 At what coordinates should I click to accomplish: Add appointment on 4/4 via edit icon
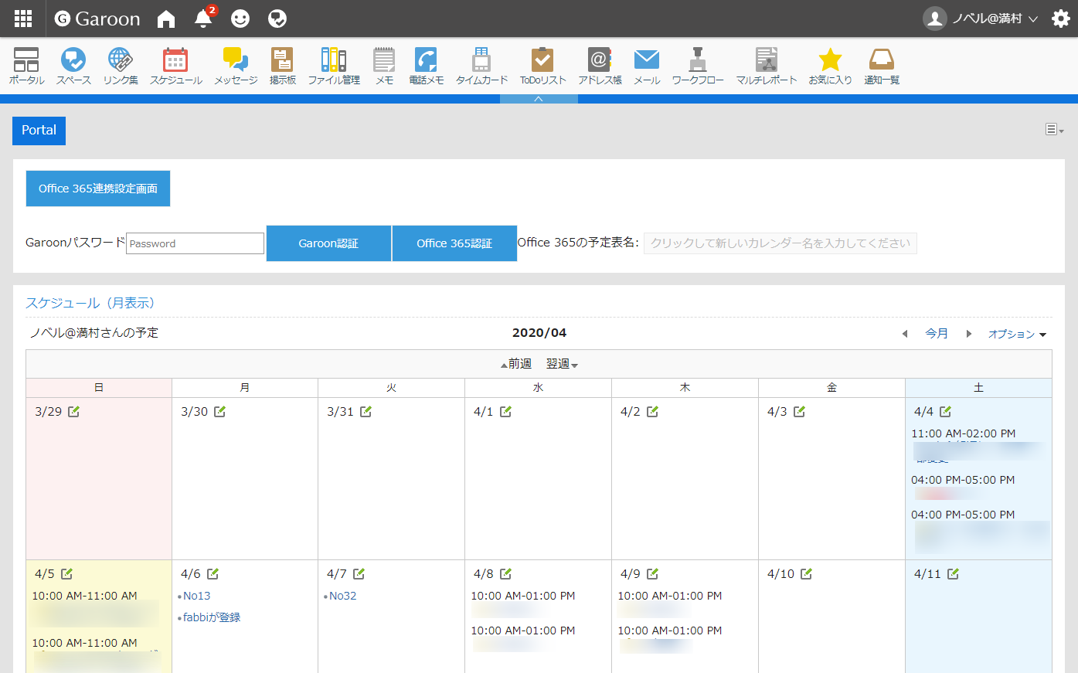(945, 412)
